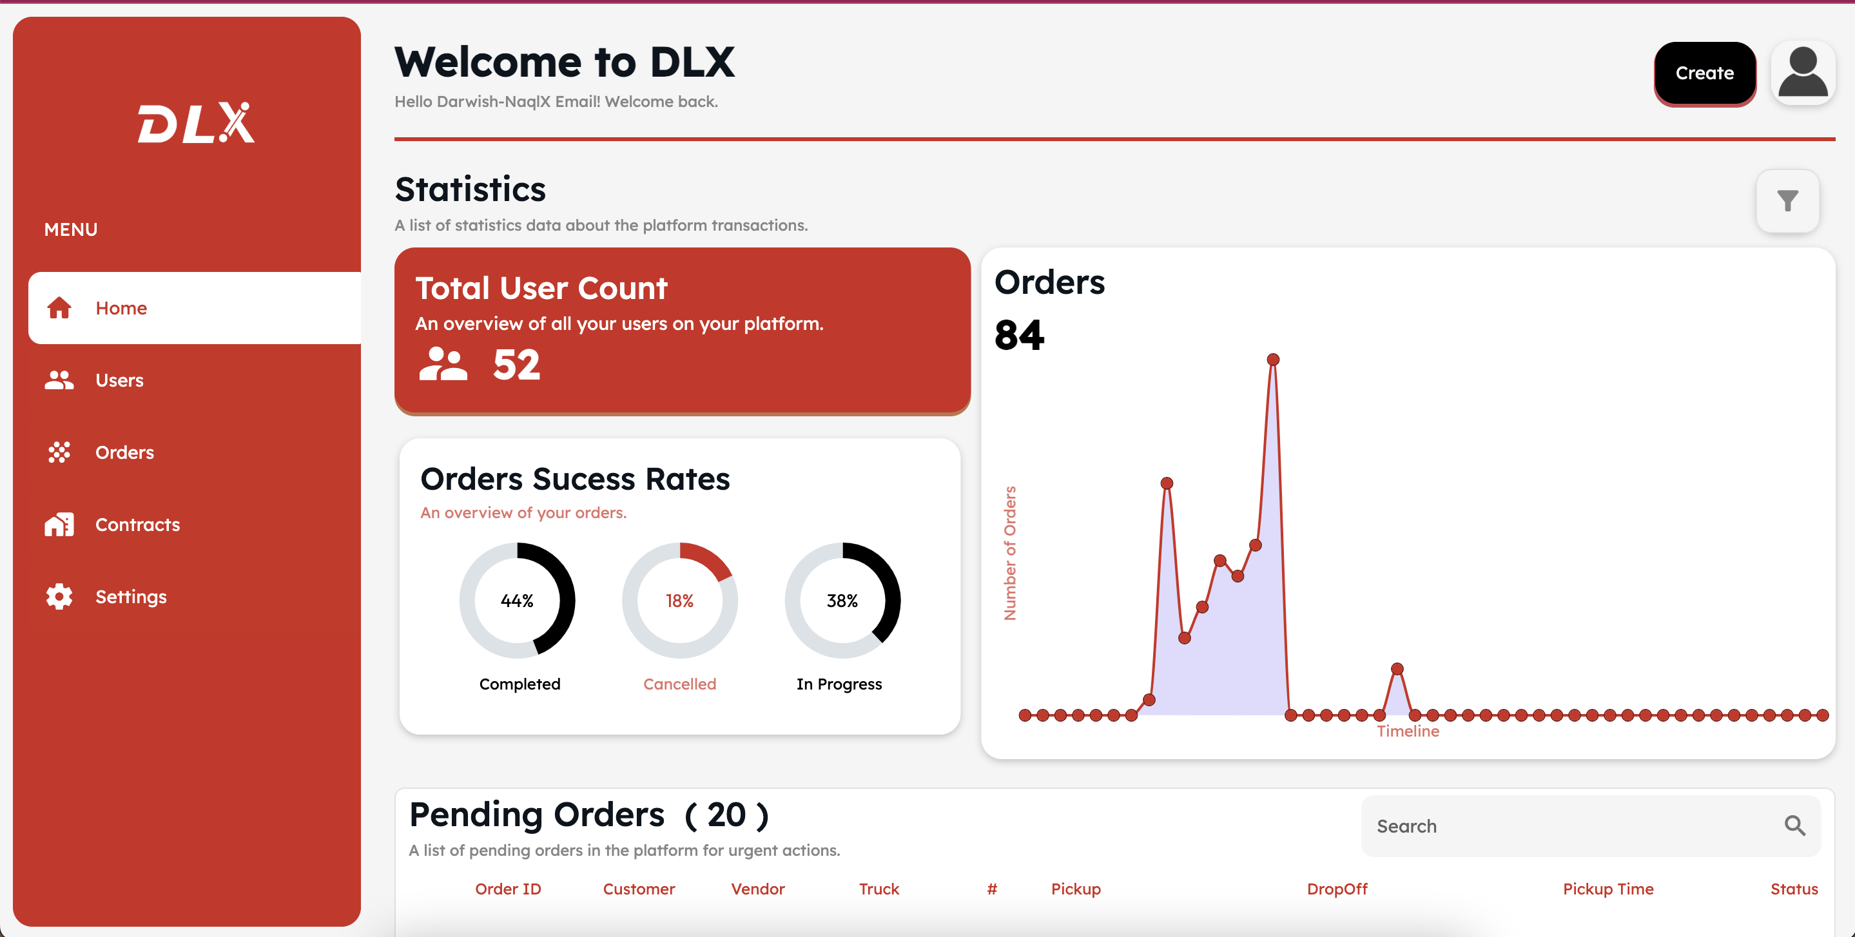This screenshot has height=937, width=1855.
Task: Click the user profile avatar icon
Action: (x=1803, y=73)
